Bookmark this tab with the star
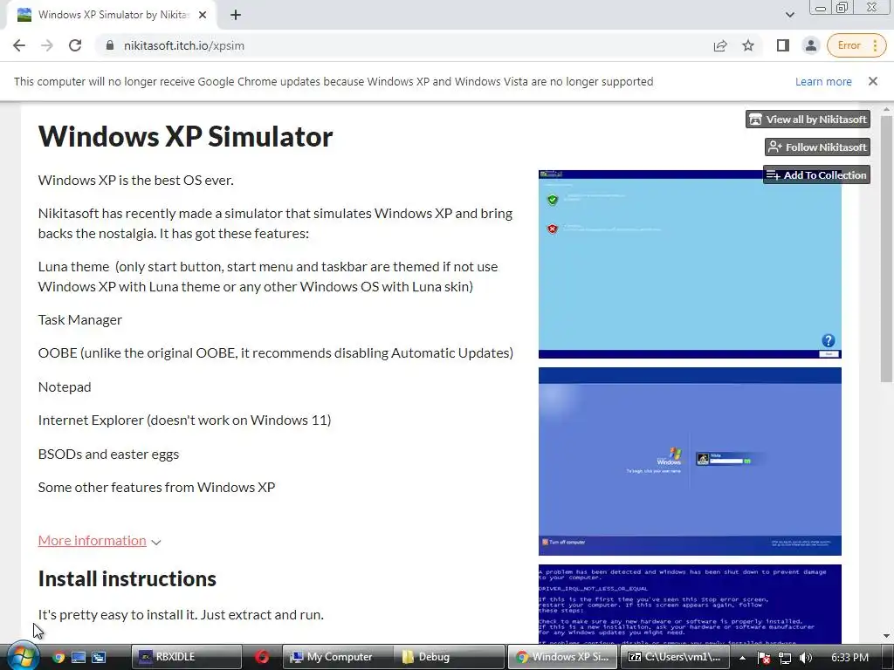The height and width of the screenshot is (670, 894). (748, 45)
